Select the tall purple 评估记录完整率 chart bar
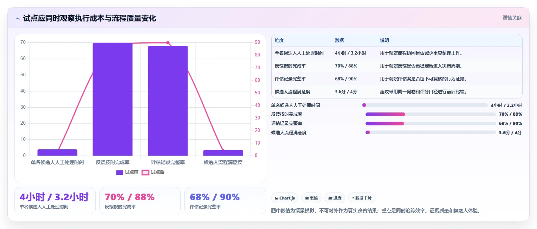The height and width of the screenshot is (229, 537). 168,101
